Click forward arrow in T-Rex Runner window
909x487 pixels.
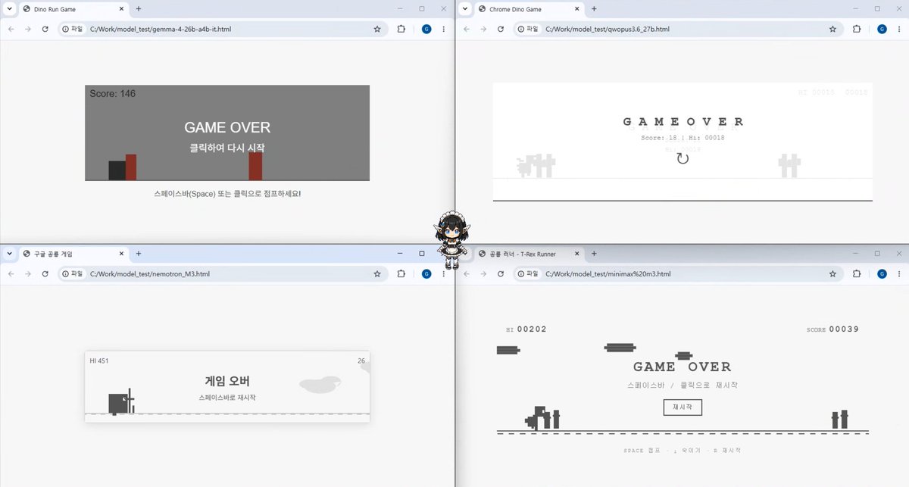pyautogui.click(x=483, y=273)
